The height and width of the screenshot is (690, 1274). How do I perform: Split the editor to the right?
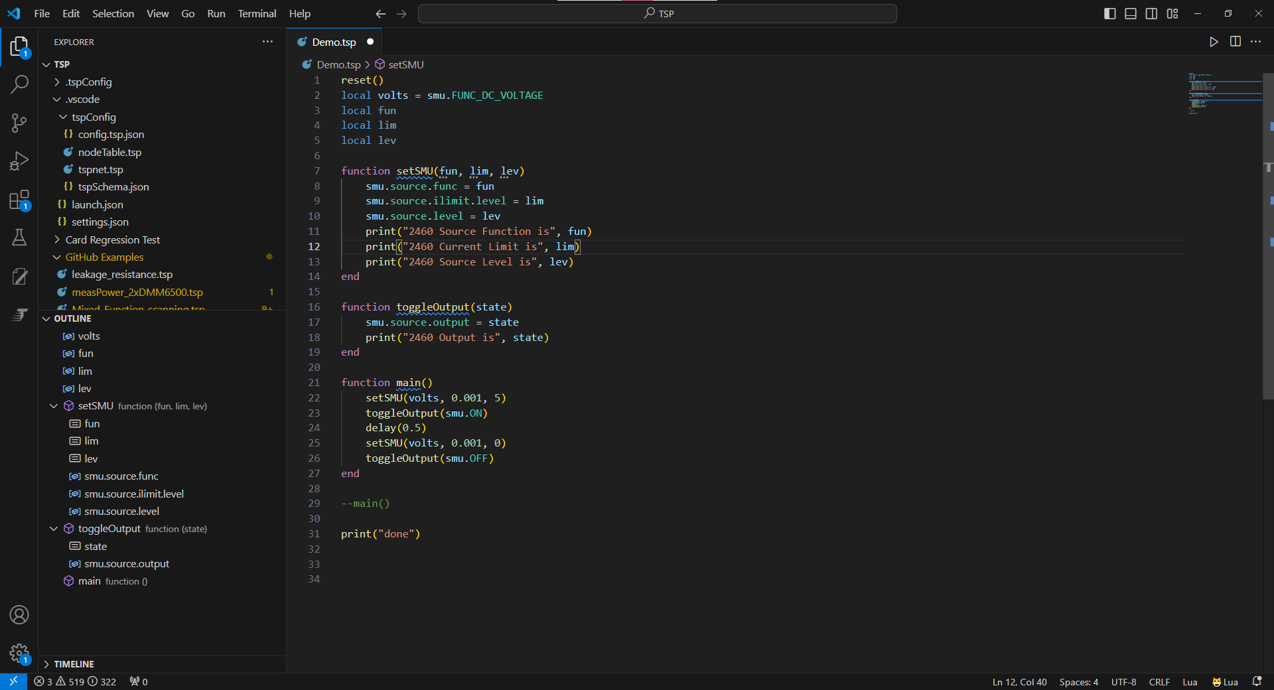pyautogui.click(x=1235, y=42)
